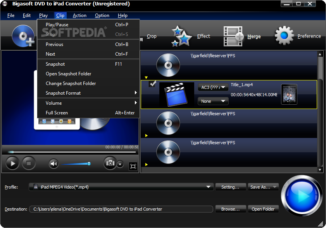Open the AC3 audio track dropdown
The height and width of the screenshot is (228, 326).
[213, 87]
